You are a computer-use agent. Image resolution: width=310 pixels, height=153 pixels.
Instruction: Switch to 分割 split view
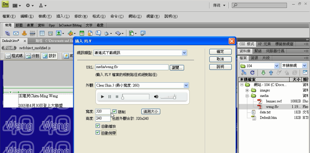[x=33, y=56]
